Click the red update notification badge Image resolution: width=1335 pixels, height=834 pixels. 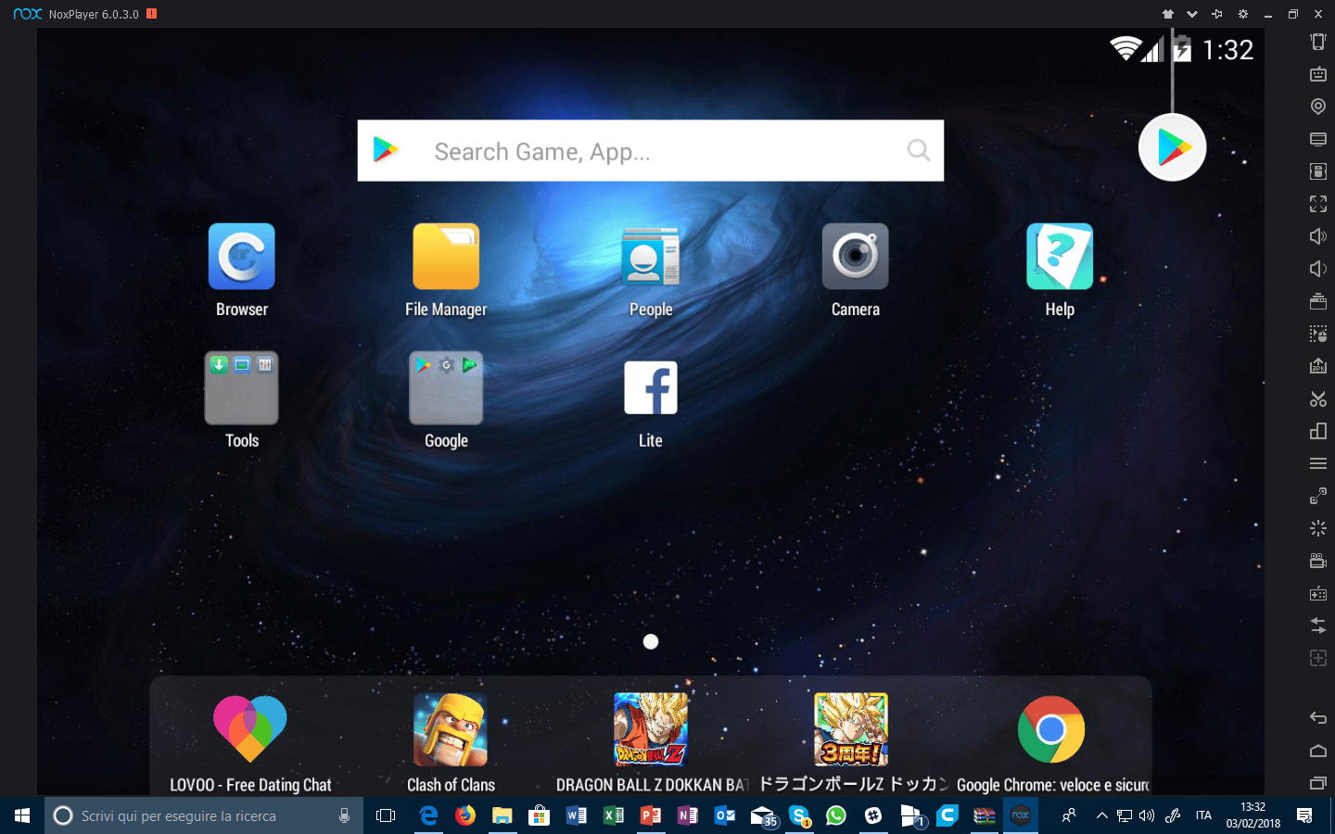[151, 14]
